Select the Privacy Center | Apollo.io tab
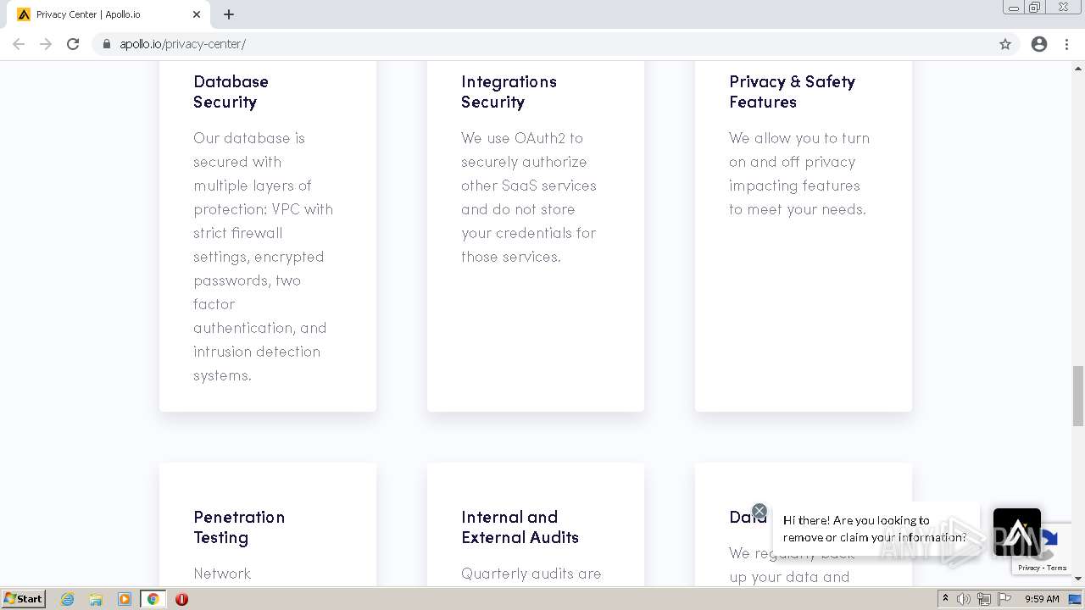Screen dimensions: 1085x610 point(102,14)
